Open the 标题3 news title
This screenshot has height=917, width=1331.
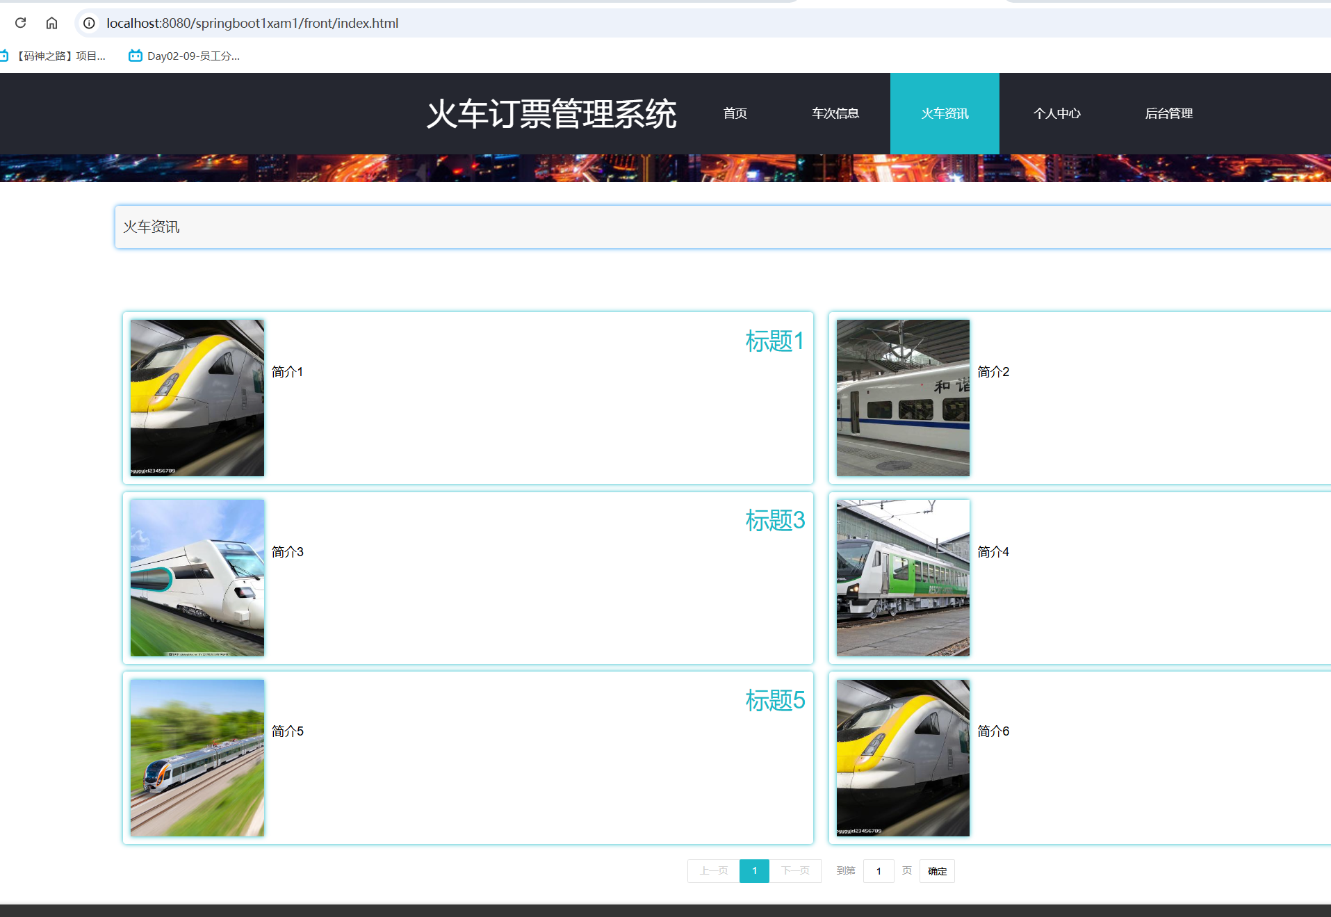click(775, 520)
